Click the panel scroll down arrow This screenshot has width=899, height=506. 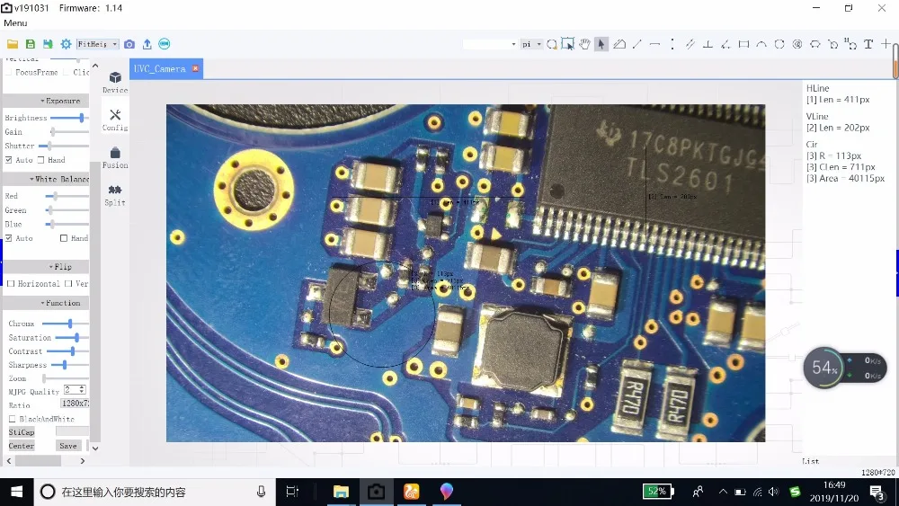[95, 448]
